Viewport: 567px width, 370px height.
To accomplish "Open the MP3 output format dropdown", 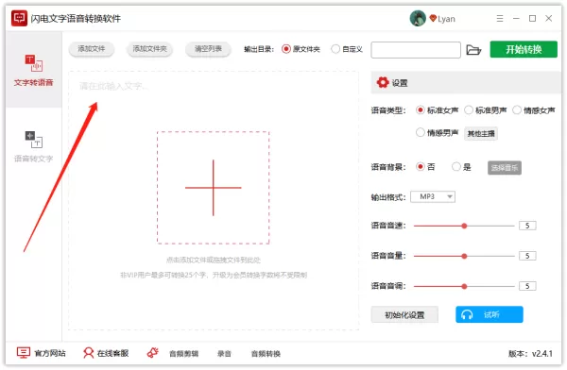I will [433, 196].
